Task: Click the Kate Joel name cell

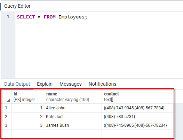Action: tap(73, 117)
